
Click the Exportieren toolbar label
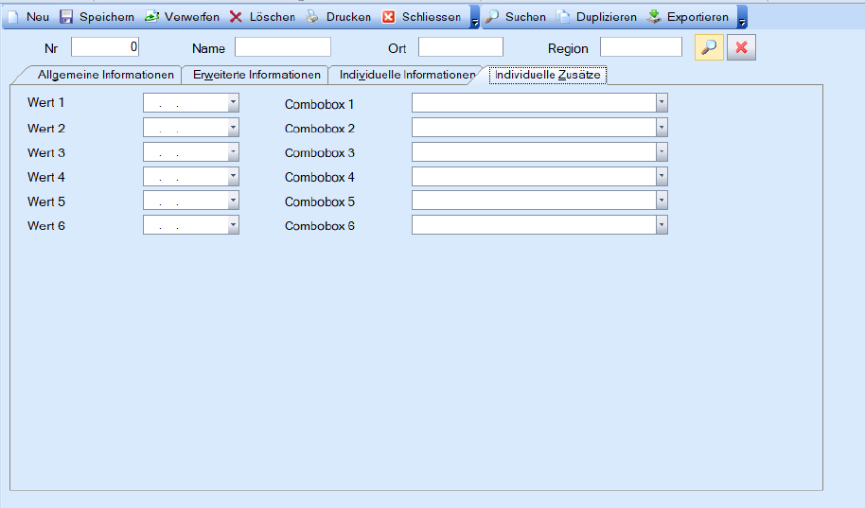click(x=697, y=17)
